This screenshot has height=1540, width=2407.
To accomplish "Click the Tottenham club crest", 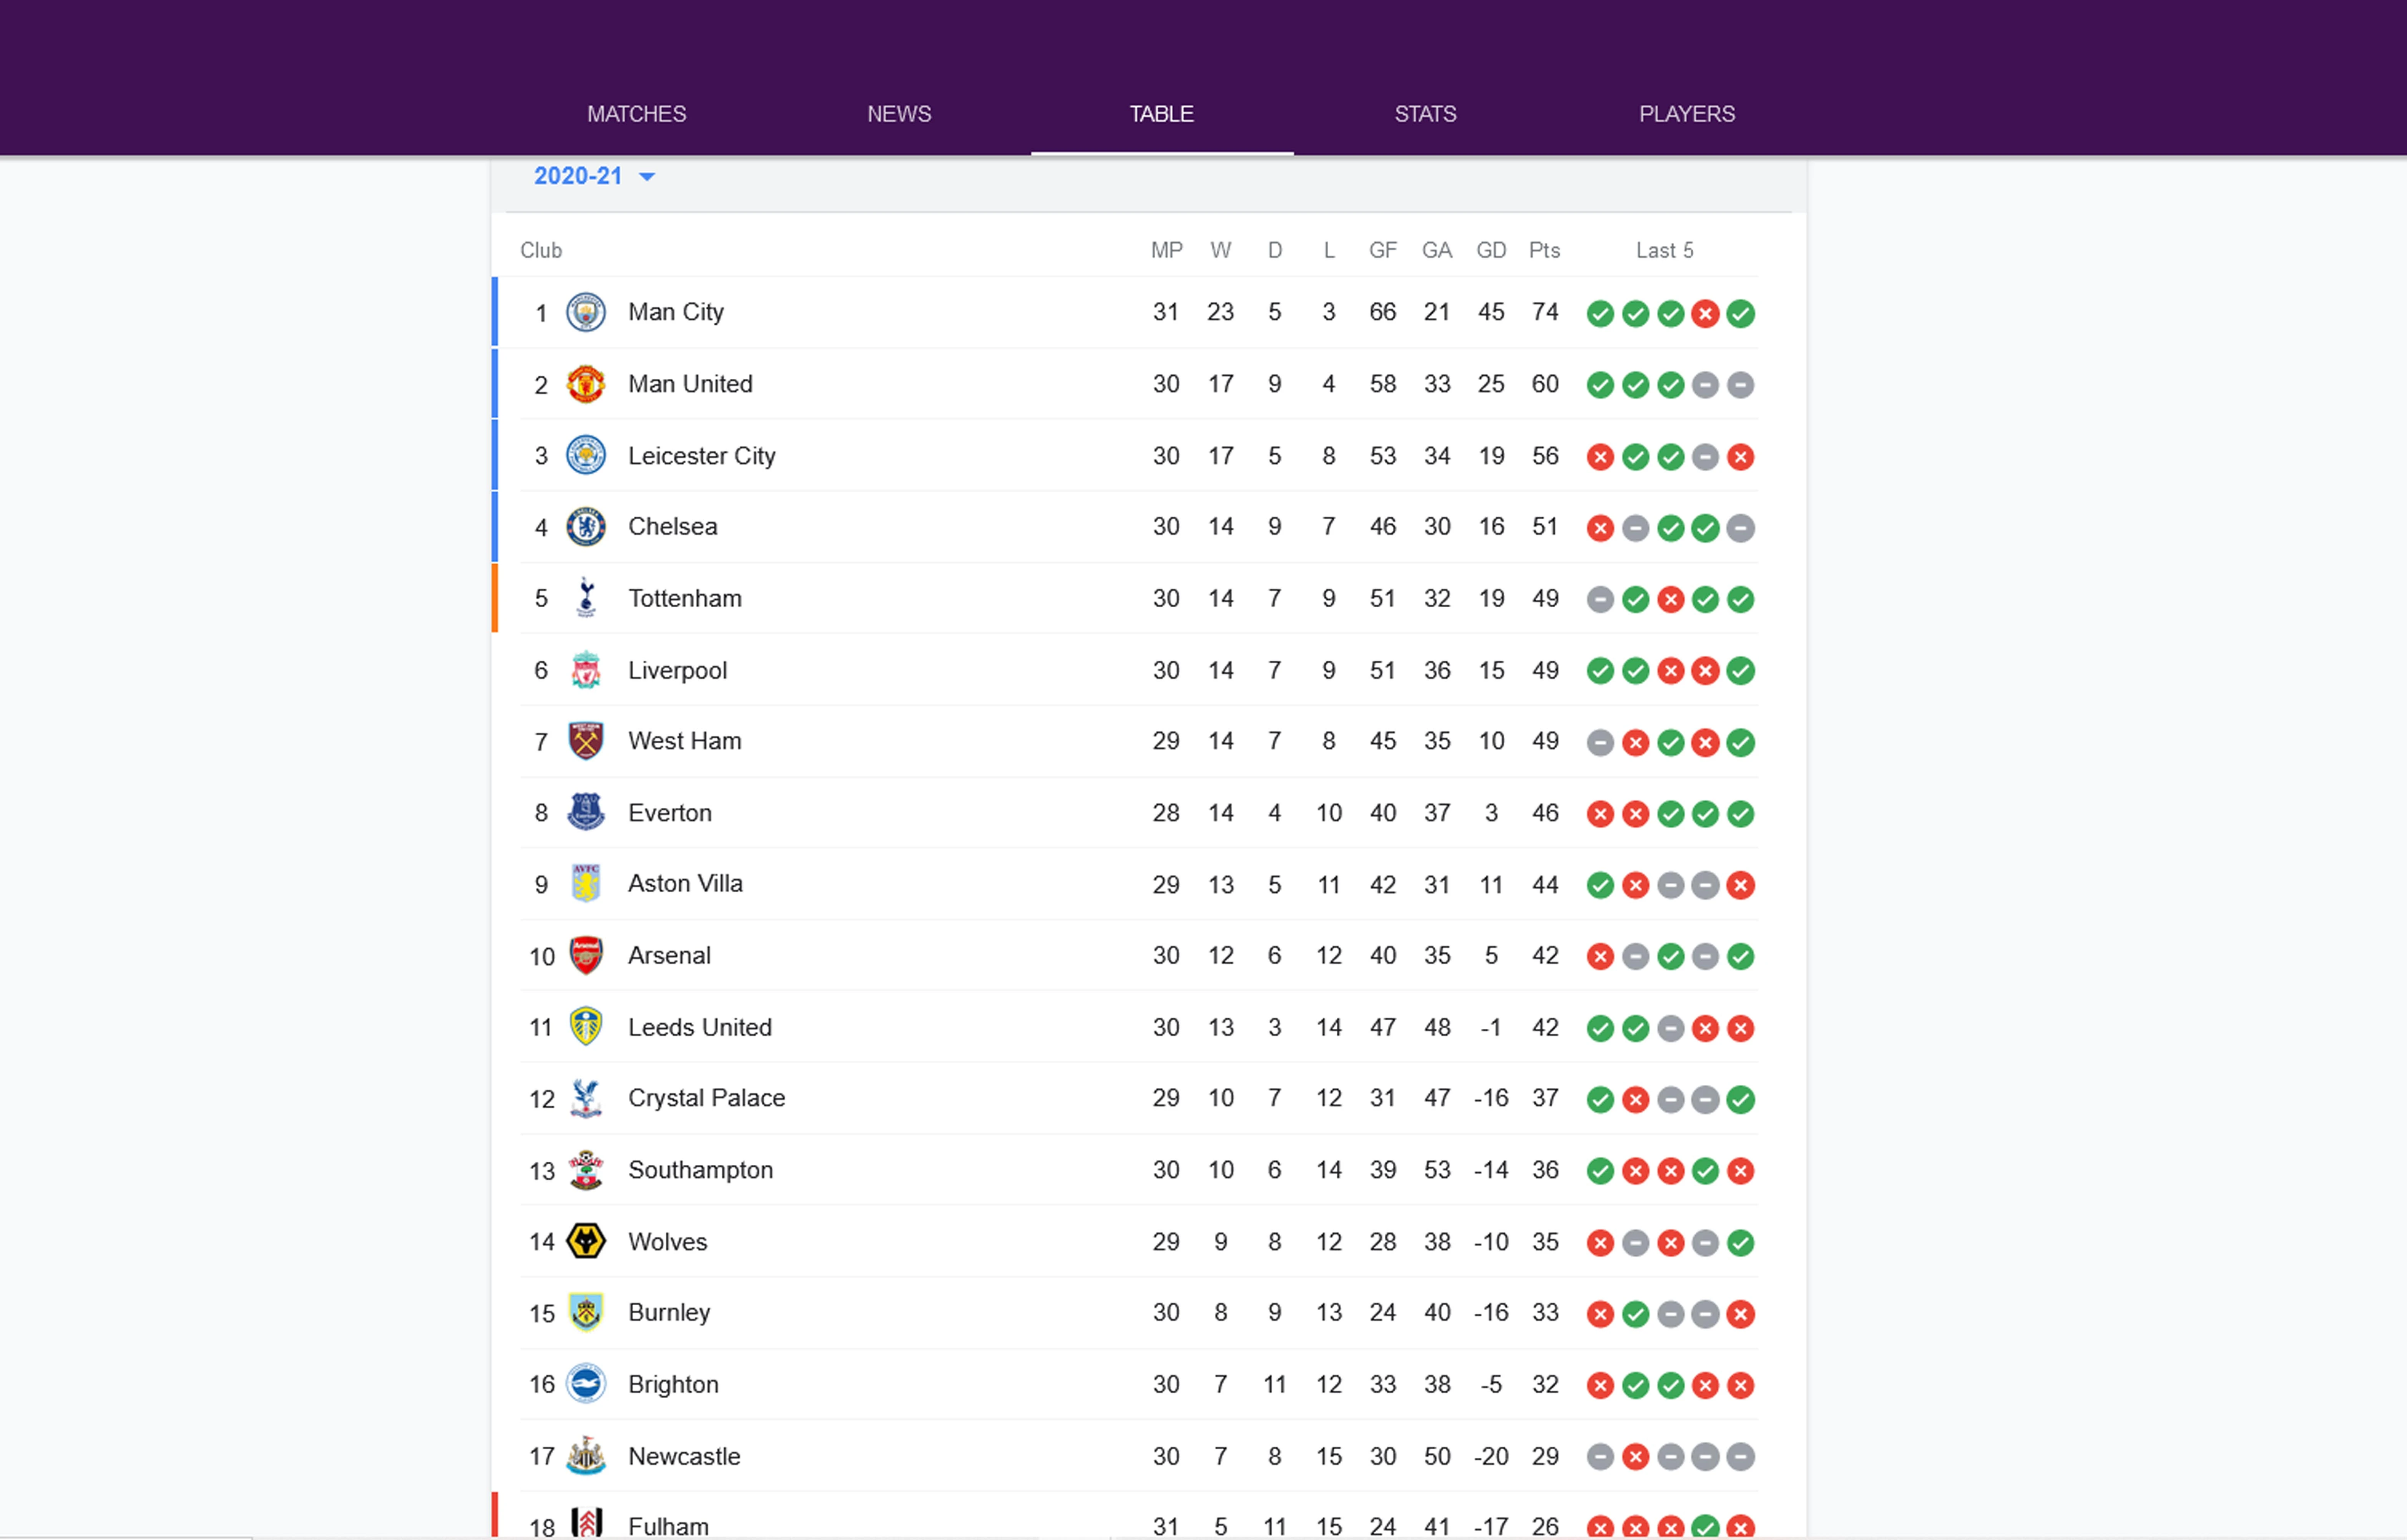I will [x=585, y=598].
